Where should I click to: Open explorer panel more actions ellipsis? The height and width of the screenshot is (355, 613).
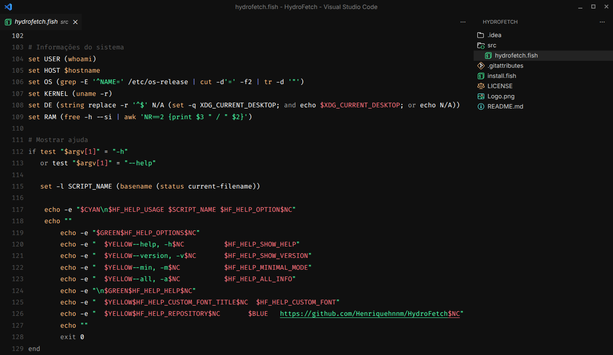pos(602,22)
